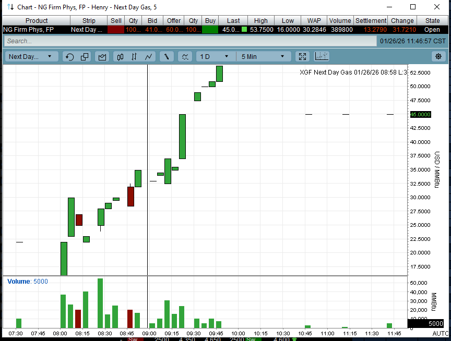
Task: Click the High column header
Action: 261,21
